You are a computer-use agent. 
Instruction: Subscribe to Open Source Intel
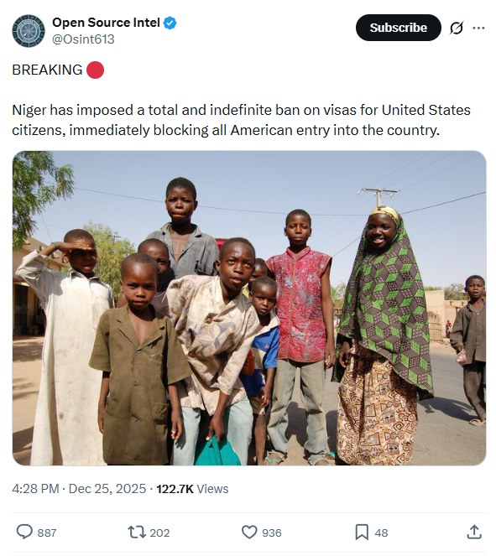pyautogui.click(x=398, y=28)
